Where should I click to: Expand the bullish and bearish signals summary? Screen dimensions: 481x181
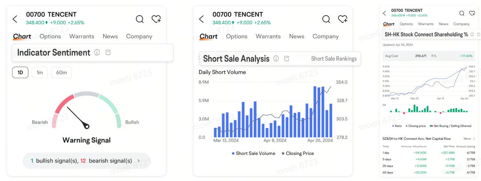[x=87, y=161]
